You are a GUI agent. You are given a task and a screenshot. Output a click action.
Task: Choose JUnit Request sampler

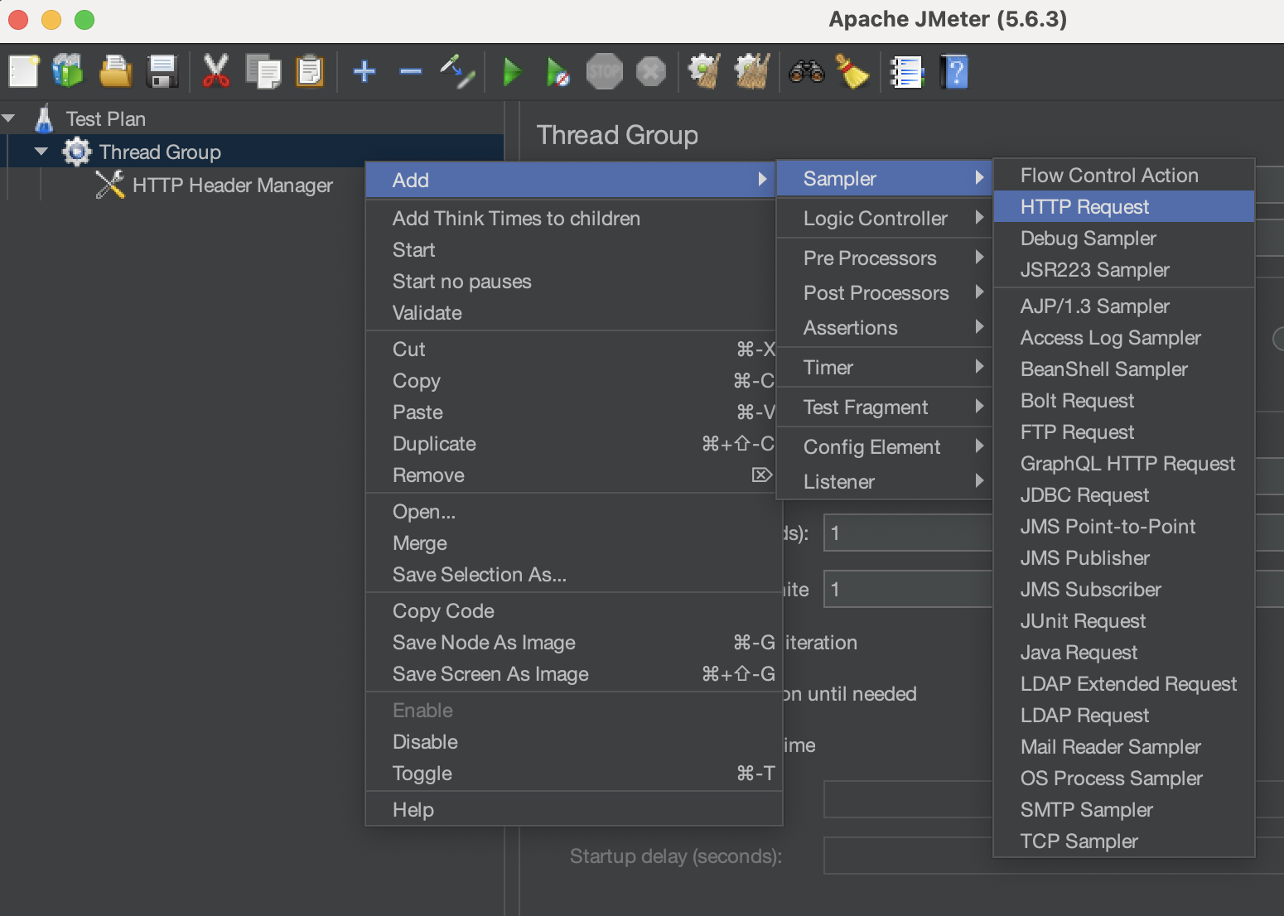tap(1124, 620)
